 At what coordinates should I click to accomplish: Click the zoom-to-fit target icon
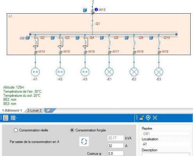coord(155,118)
